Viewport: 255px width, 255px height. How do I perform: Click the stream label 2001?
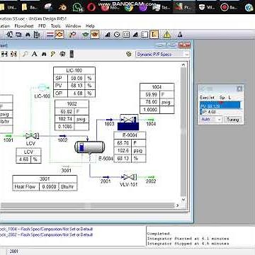point(106,181)
